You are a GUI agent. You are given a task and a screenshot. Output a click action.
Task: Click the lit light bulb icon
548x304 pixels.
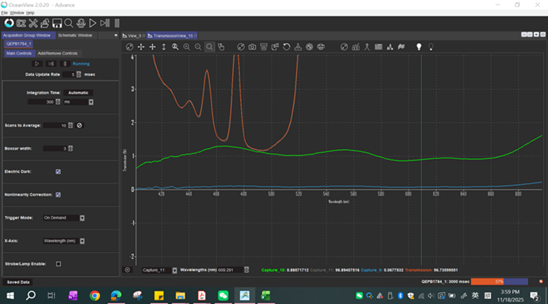(419, 47)
